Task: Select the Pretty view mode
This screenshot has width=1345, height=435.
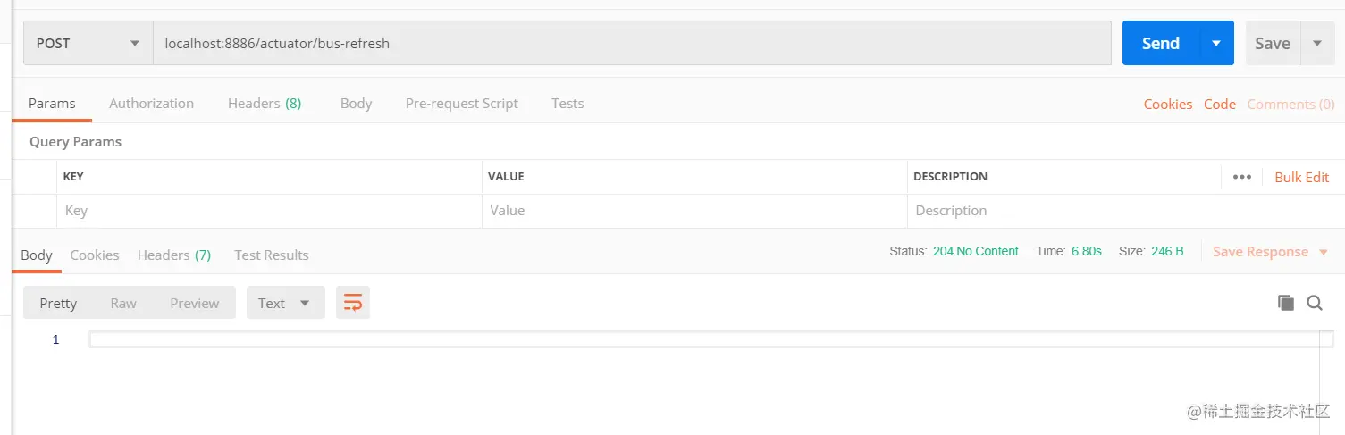Action: click(58, 303)
